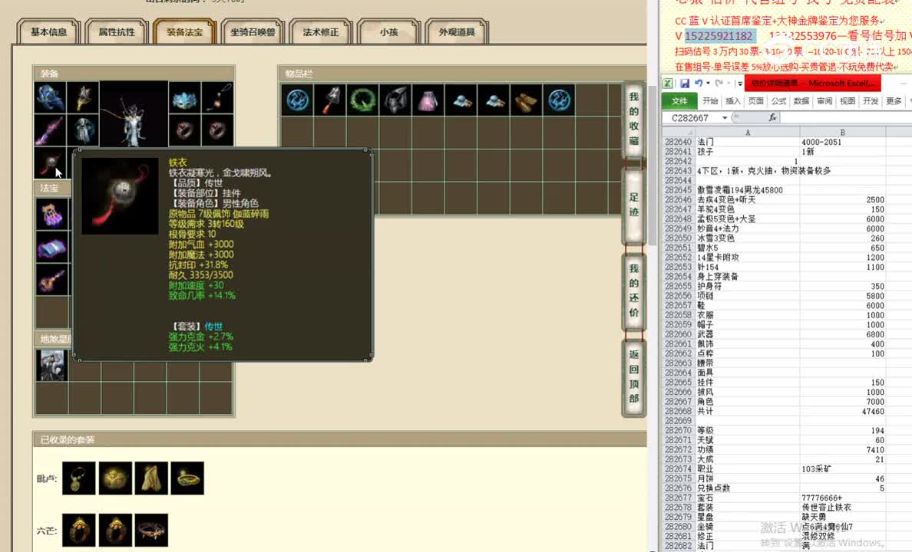
Task: Select the gray armor inventory item
Action: click(x=395, y=100)
